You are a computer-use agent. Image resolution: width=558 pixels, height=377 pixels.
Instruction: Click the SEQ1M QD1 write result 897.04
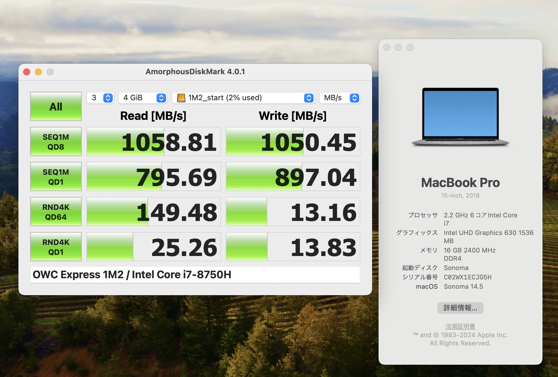click(293, 177)
